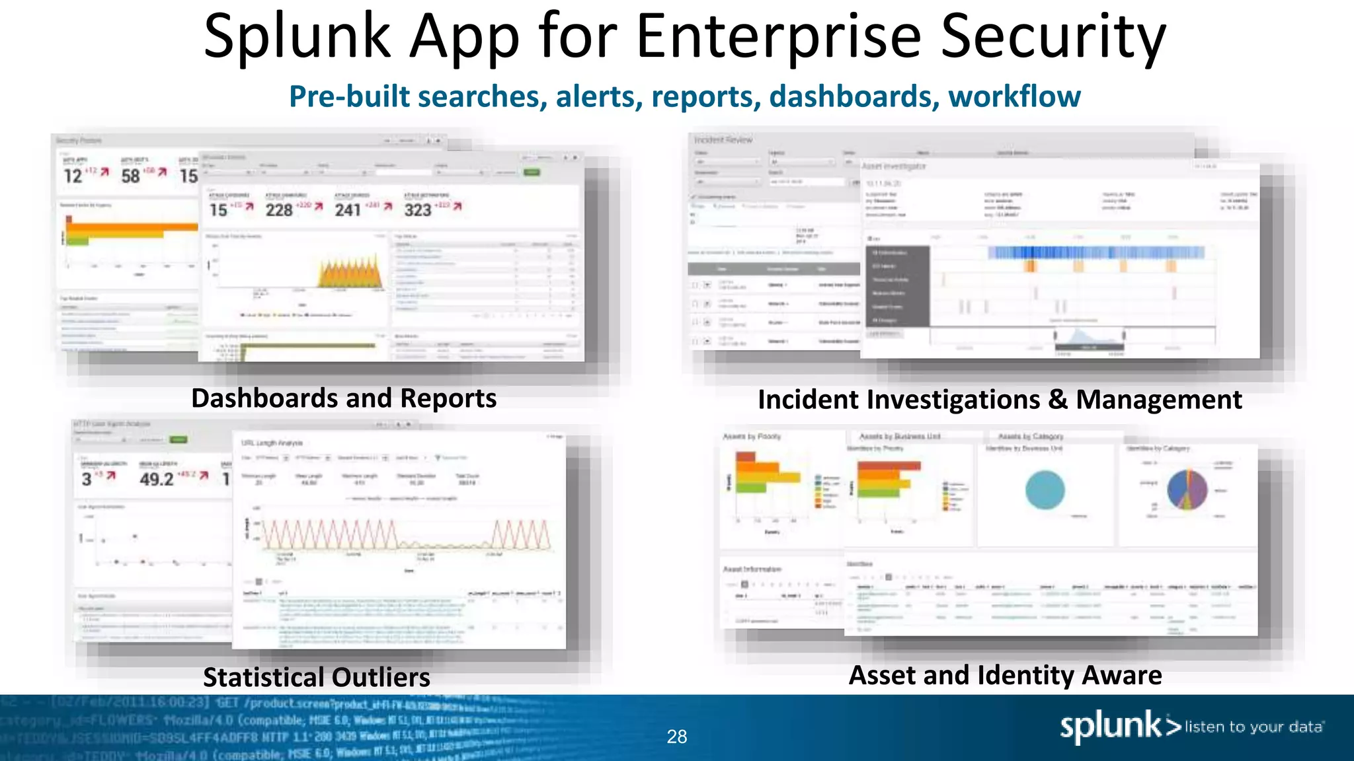Open the Status dropdown in Incident Review
Viewport: 1354px width, 761px height.
tap(728, 162)
